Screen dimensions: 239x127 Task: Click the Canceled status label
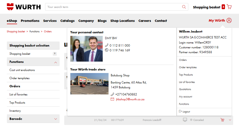198,120
